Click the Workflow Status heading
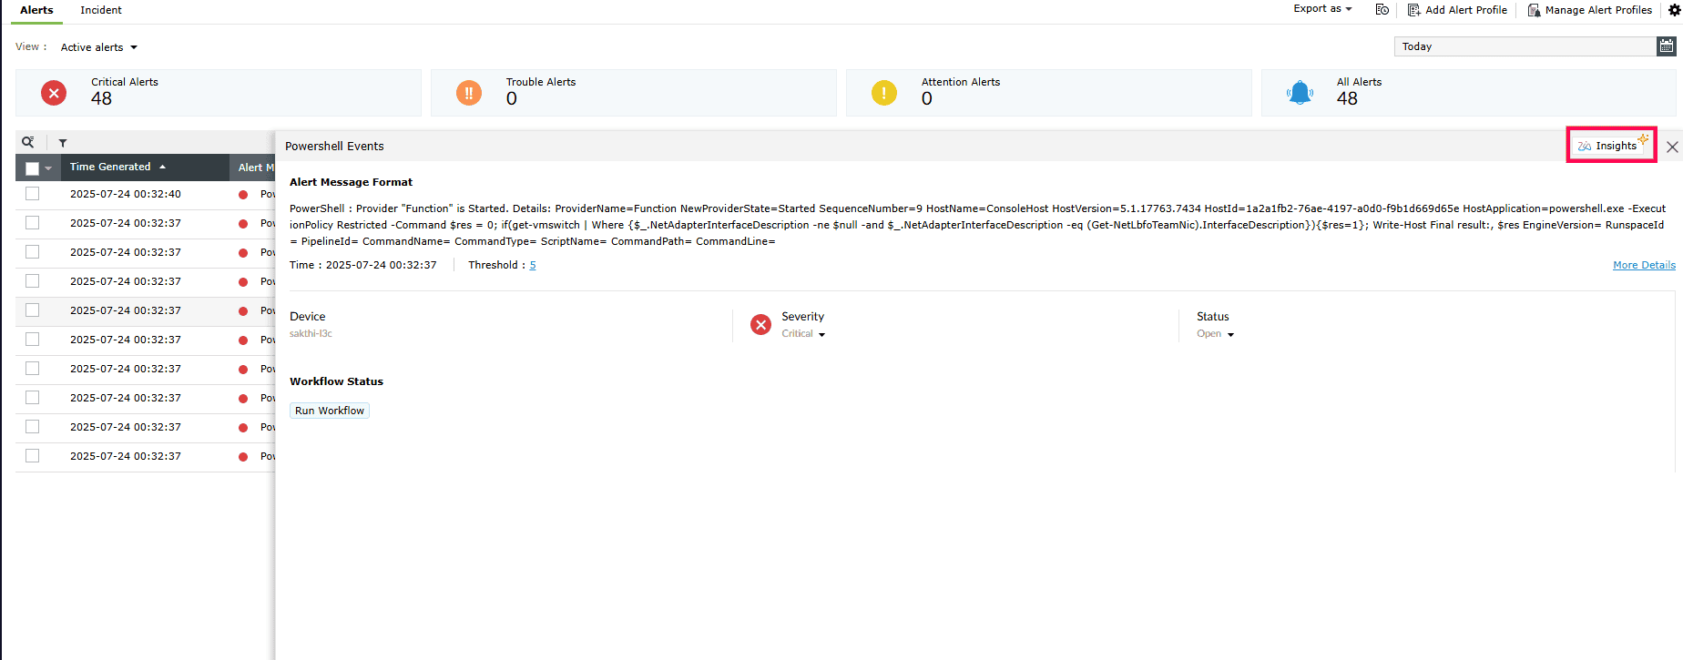 [x=336, y=381]
